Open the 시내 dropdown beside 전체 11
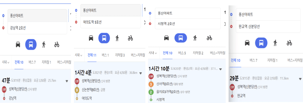The image size is (303, 103). [79, 55]
